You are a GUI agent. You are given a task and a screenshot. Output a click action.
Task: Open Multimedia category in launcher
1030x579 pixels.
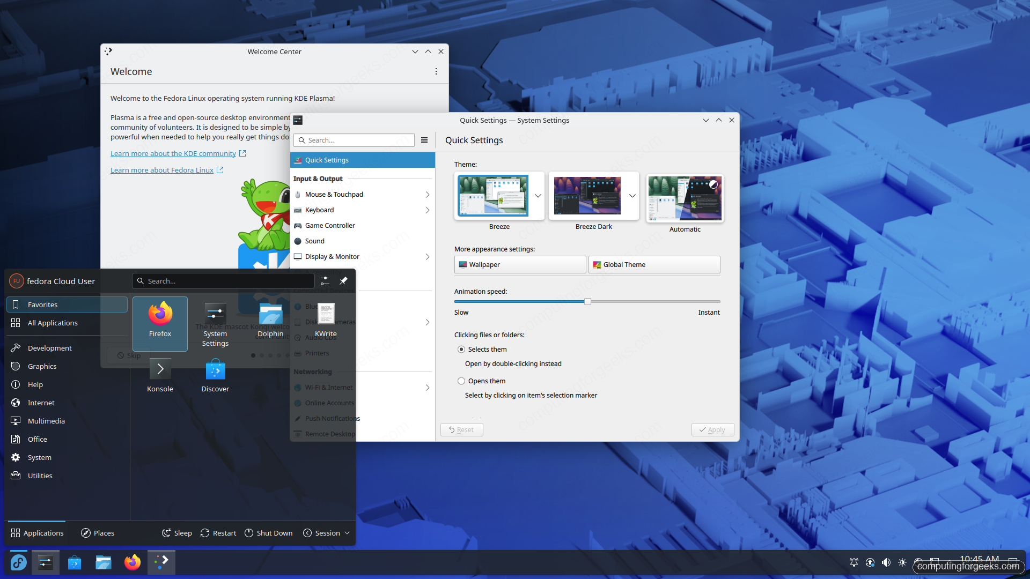pyautogui.click(x=67, y=421)
